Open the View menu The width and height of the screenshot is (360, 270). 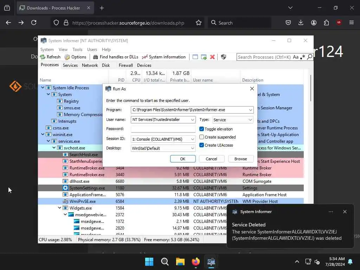(63, 49)
